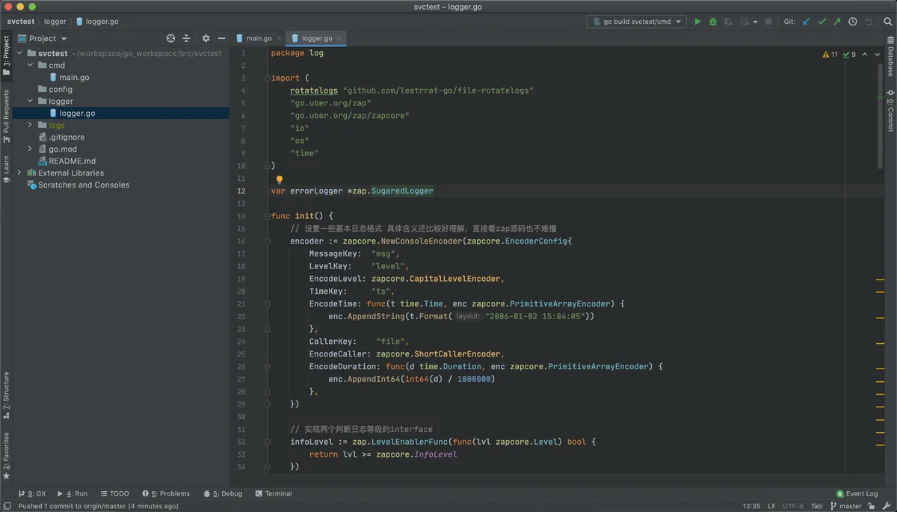Screen dimensions: 897x512
Task: Hide the Project tool window
Action: [222, 38]
